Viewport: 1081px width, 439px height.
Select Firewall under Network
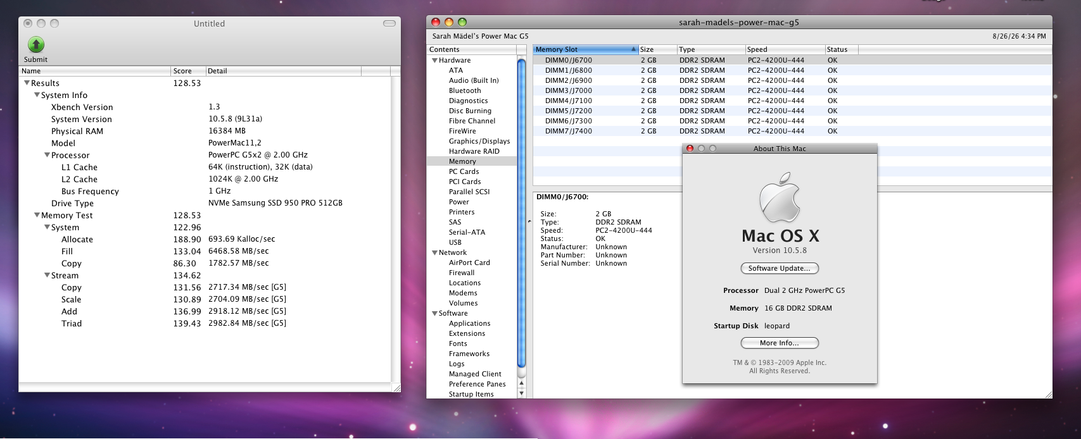coord(462,273)
